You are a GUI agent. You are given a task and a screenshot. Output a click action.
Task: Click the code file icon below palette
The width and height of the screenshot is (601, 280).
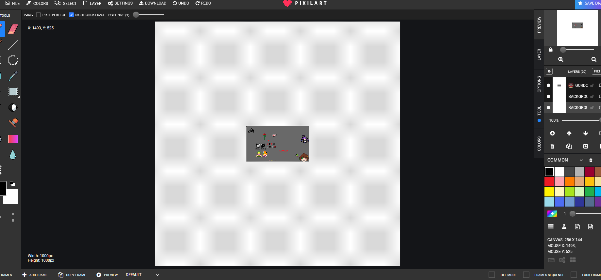coord(591,226)
